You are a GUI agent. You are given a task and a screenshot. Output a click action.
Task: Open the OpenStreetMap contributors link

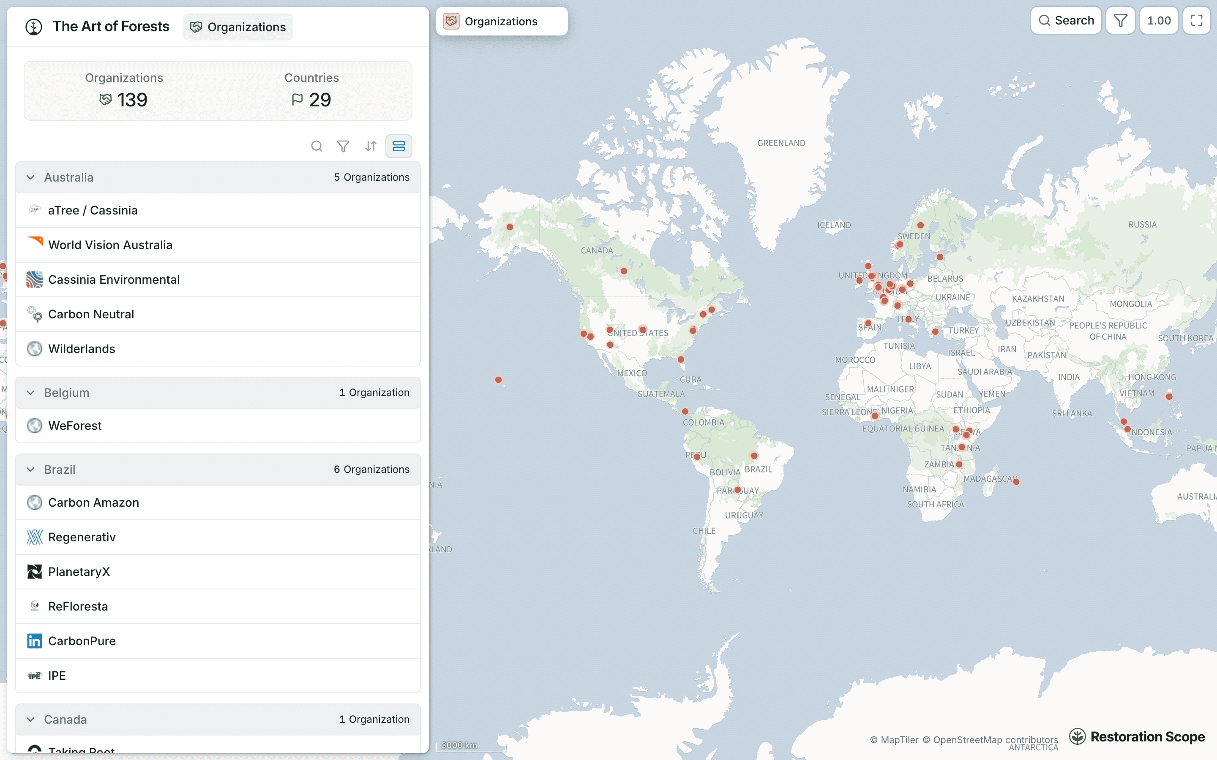[990, 740]
